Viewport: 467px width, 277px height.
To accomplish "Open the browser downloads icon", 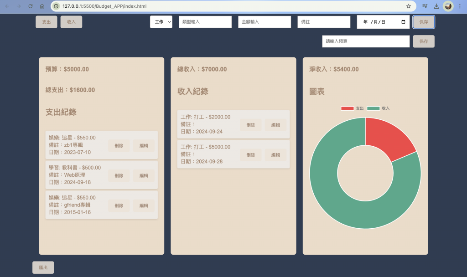I will pyautogui.click(x=436, y=6).
